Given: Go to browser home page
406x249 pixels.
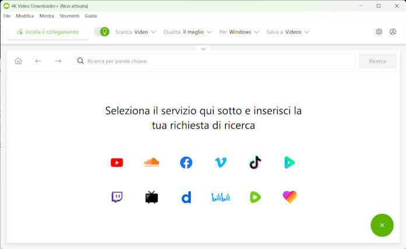Looking at the screenshot, I should 18,61.
